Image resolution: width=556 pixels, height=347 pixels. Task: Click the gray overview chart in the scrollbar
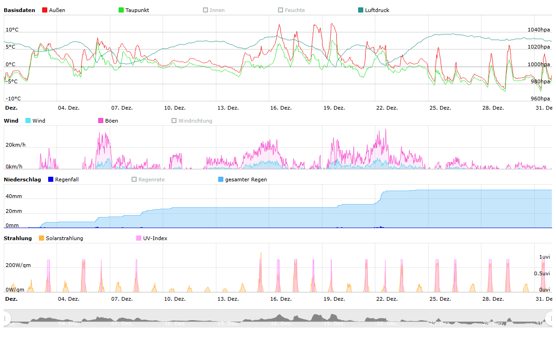coord(278,319)
